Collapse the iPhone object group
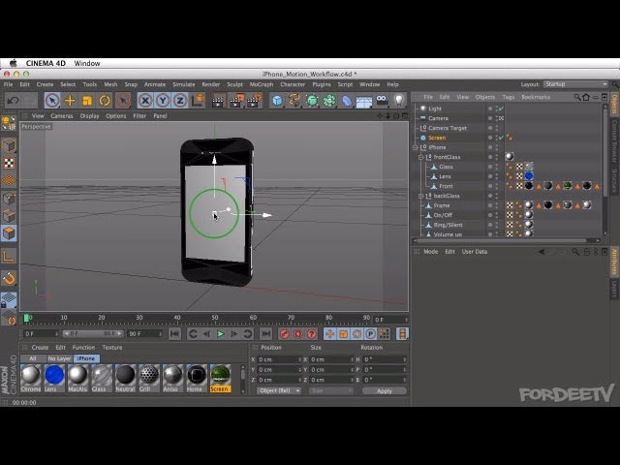The image size is (620, 465). click(416, 147)
